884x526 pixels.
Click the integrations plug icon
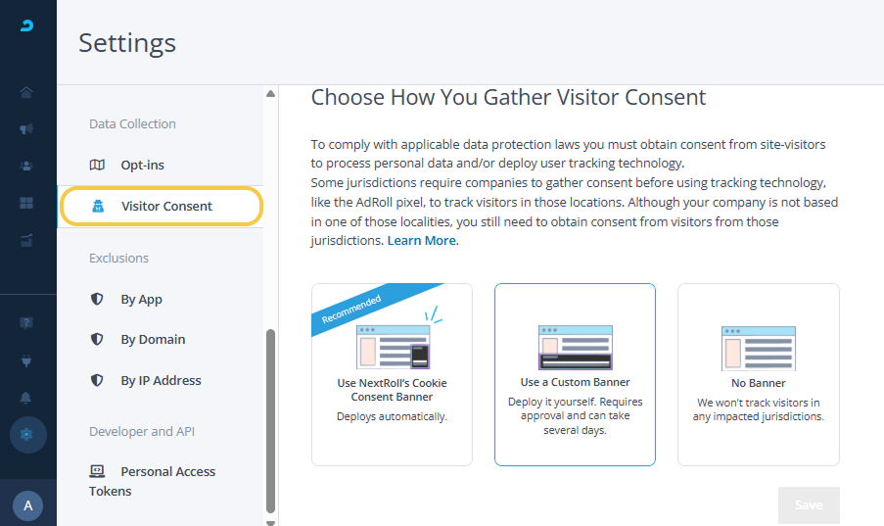pyautogui.click(x=26, y=360)
